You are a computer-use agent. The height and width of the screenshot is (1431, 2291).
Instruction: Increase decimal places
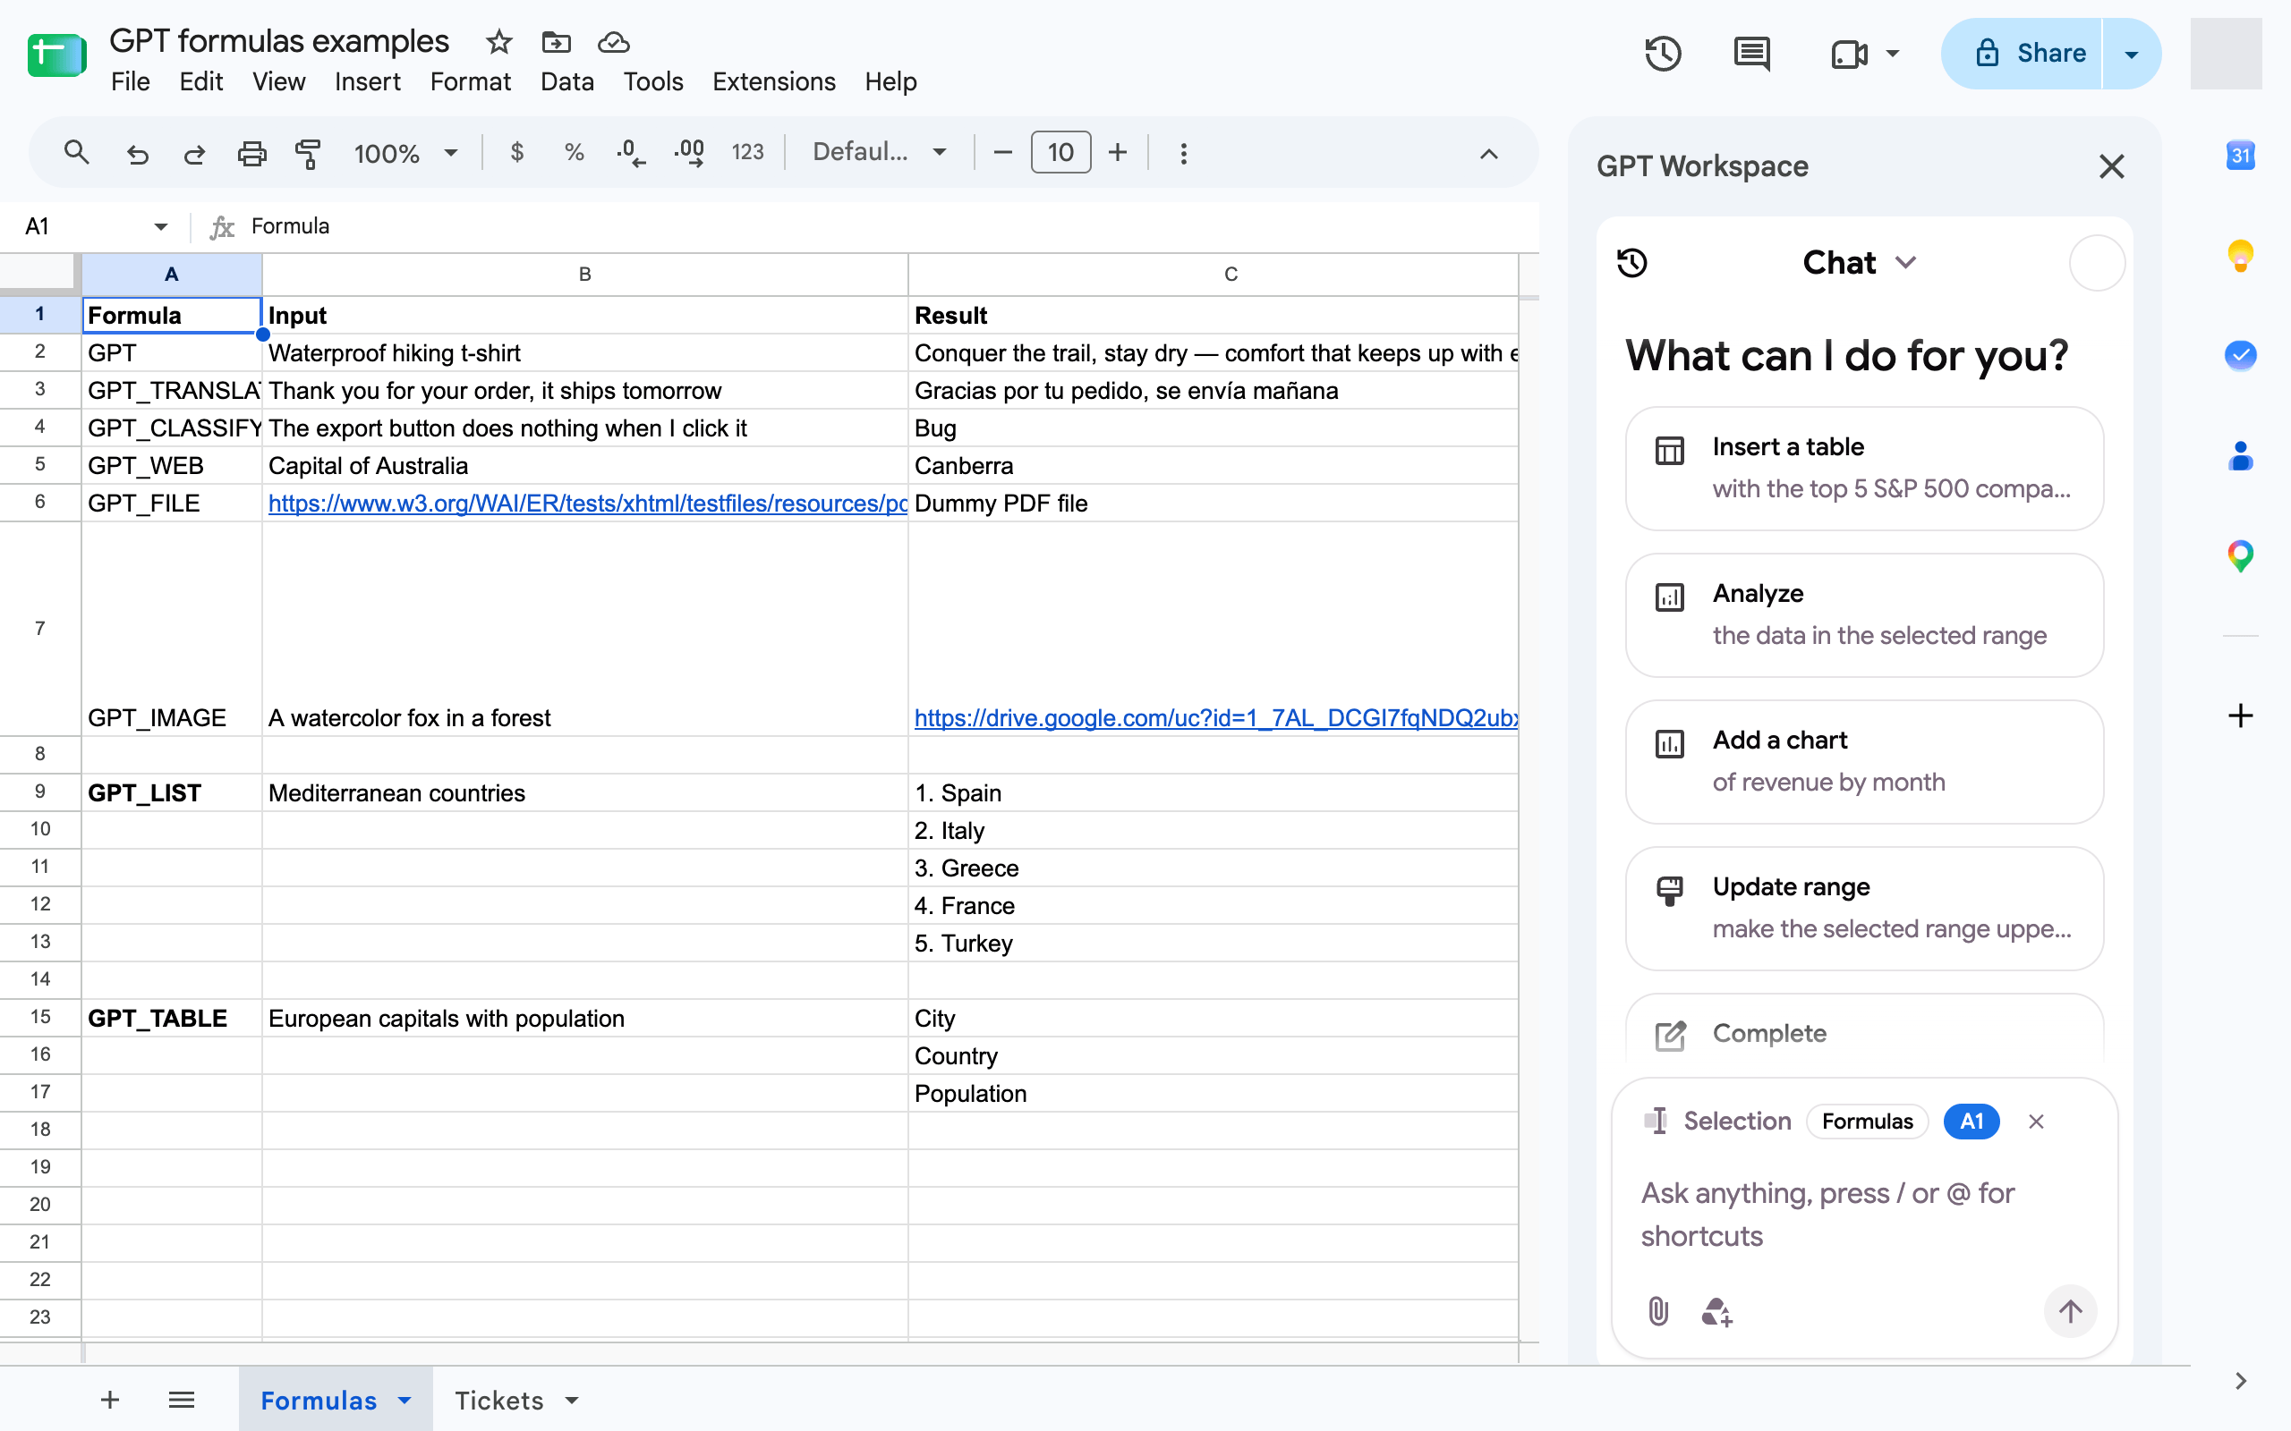pos(689,152)
